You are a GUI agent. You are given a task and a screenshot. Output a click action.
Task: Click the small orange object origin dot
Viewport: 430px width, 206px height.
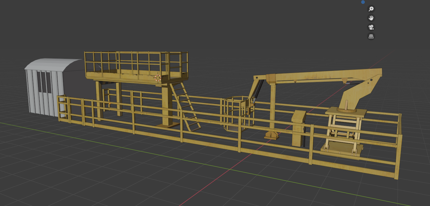pos(110,104)
